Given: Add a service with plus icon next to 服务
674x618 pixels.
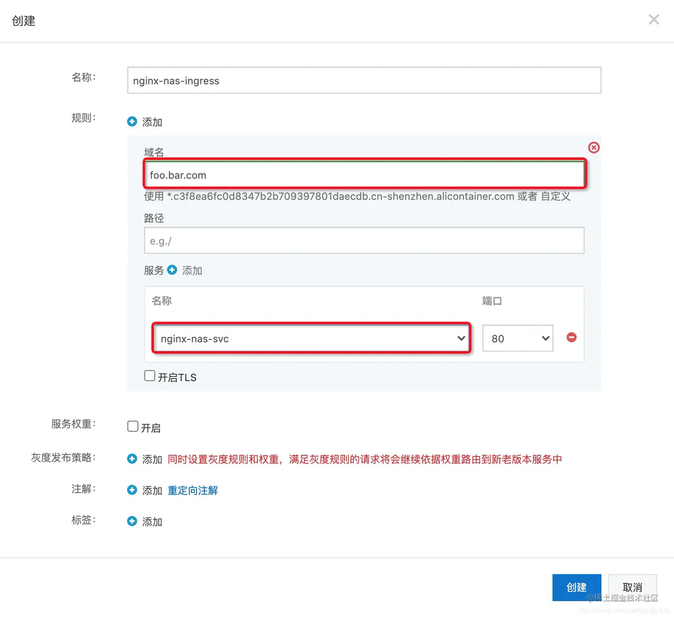Looking at the screenshot, I should click(172, 270).
